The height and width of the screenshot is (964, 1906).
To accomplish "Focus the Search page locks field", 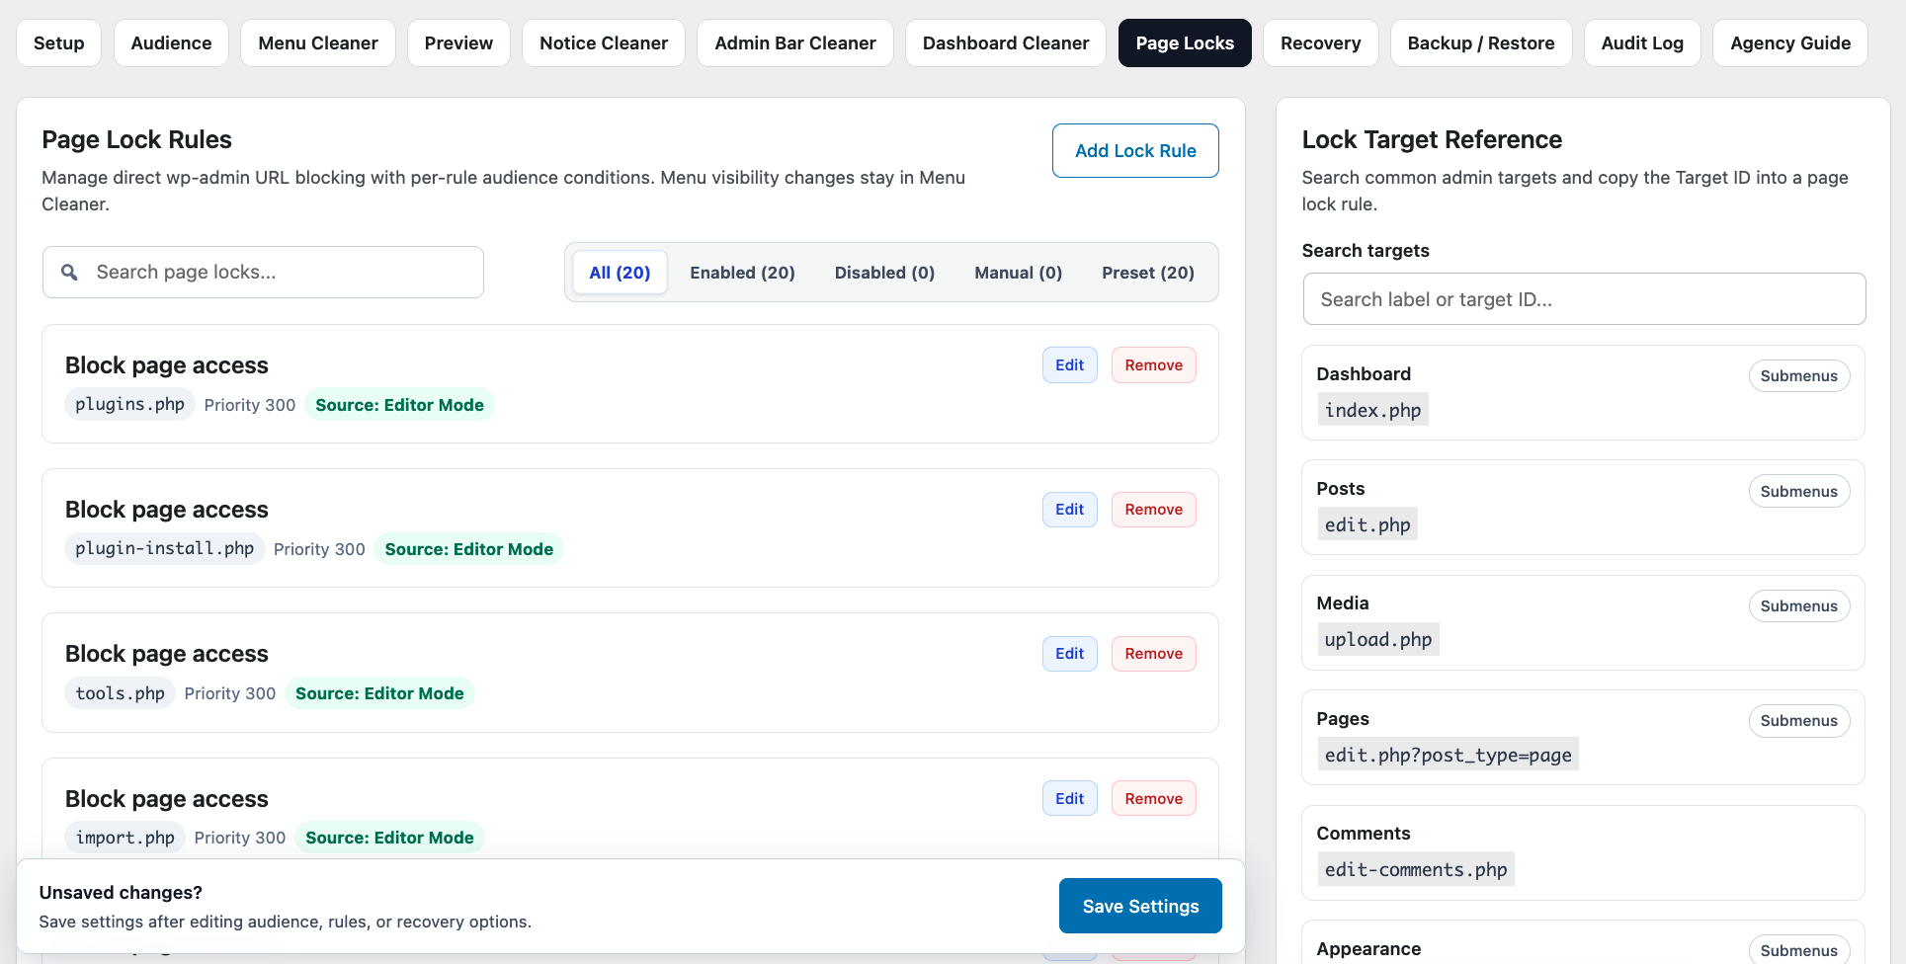I will 263,273.
